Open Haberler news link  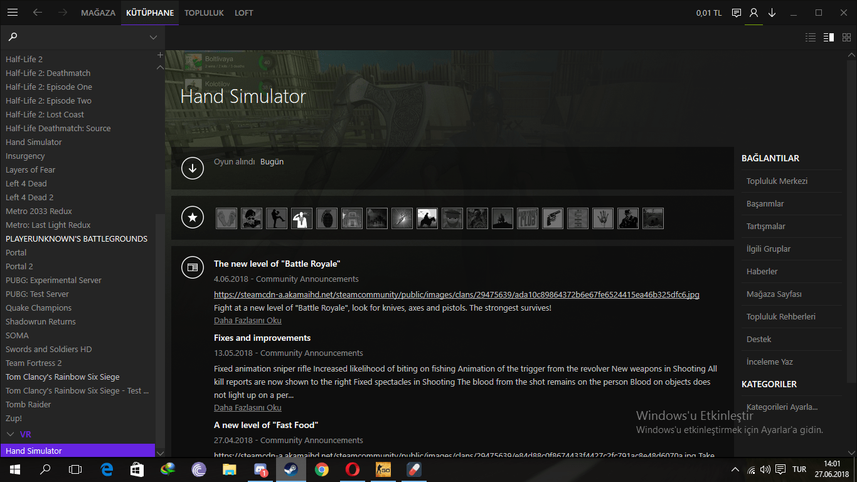[x=762, y=271]
